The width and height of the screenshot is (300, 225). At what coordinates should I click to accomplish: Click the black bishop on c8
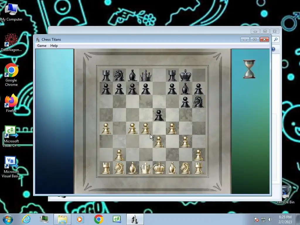tap(132, 75)
